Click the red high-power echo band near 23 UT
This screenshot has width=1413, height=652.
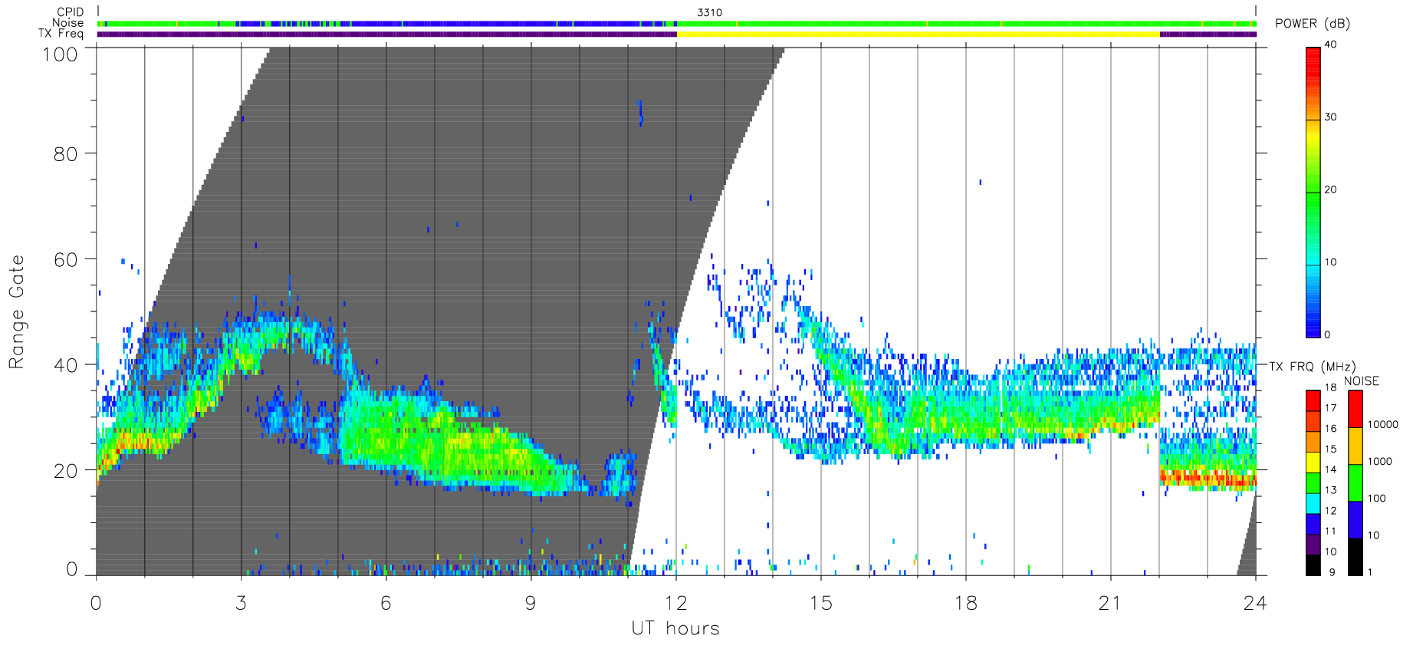pyautogui.click(x=1208, y=478)
